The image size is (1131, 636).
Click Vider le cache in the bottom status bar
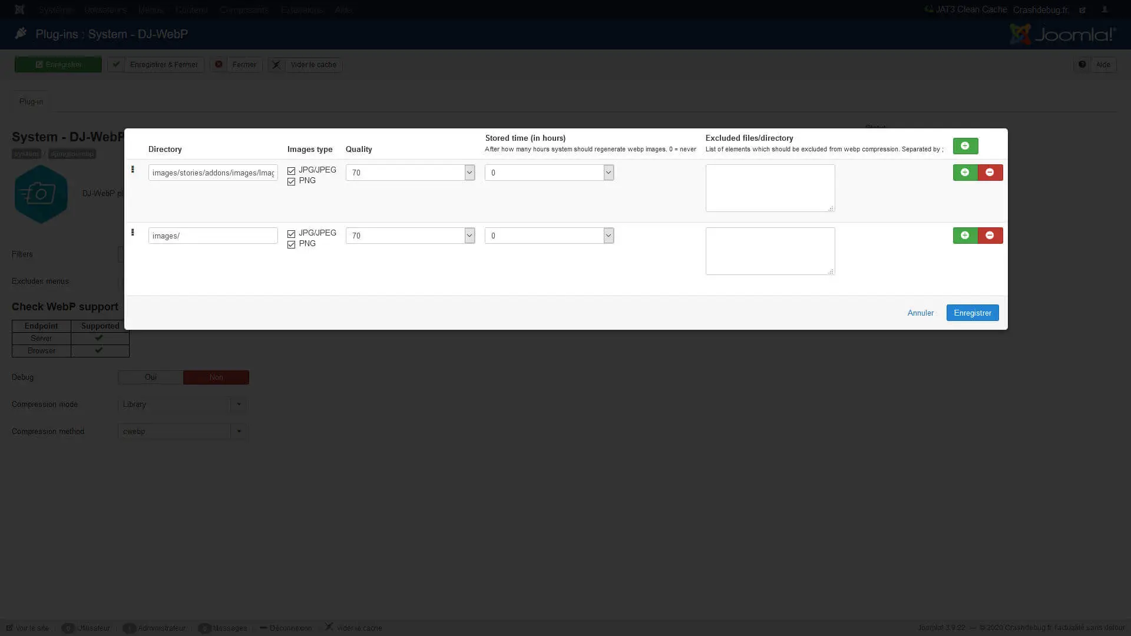(353, 628)
